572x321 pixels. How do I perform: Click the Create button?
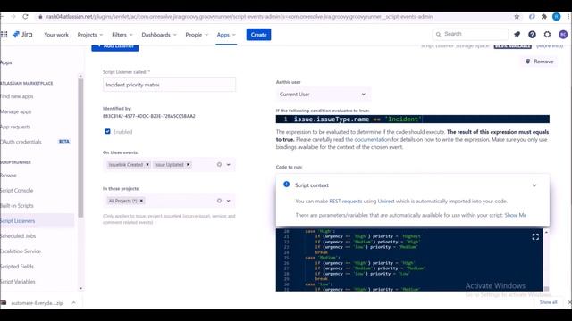258,35
